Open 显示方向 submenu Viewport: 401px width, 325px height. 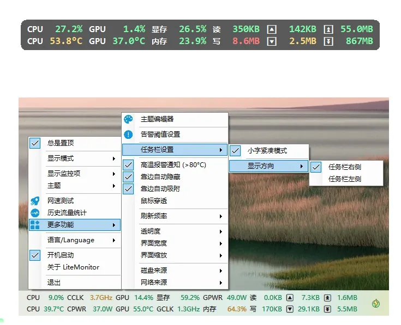point(268,167)
